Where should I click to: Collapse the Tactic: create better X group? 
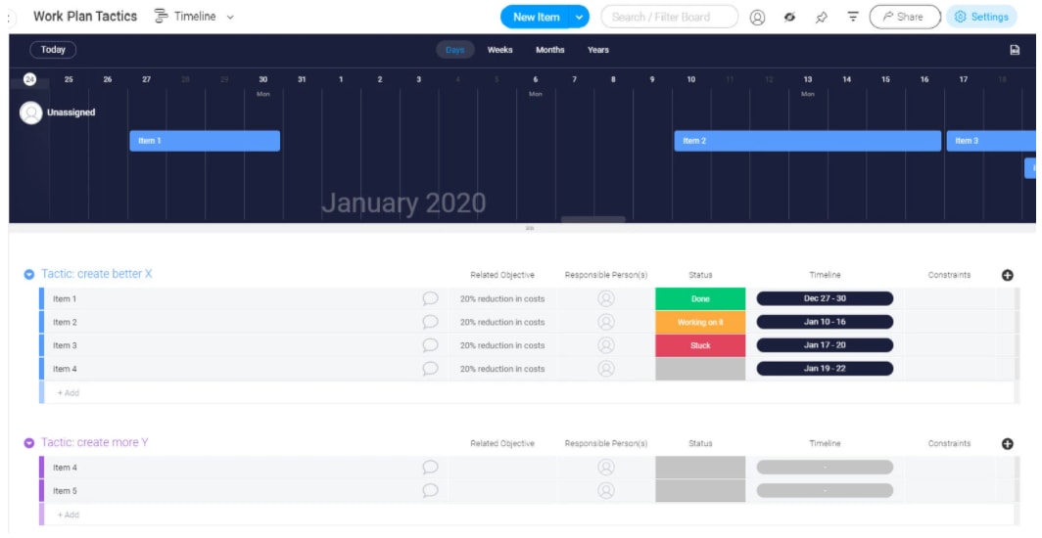[29, 274]
